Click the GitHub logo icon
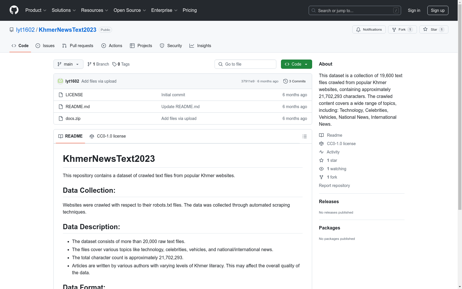462x289 pixels. [x=14, y=10]
